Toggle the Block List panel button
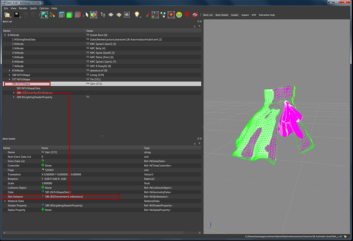Image resolution: width=353 pixels, height=241 pixels. pyautogui.click(x=208, y=15)
